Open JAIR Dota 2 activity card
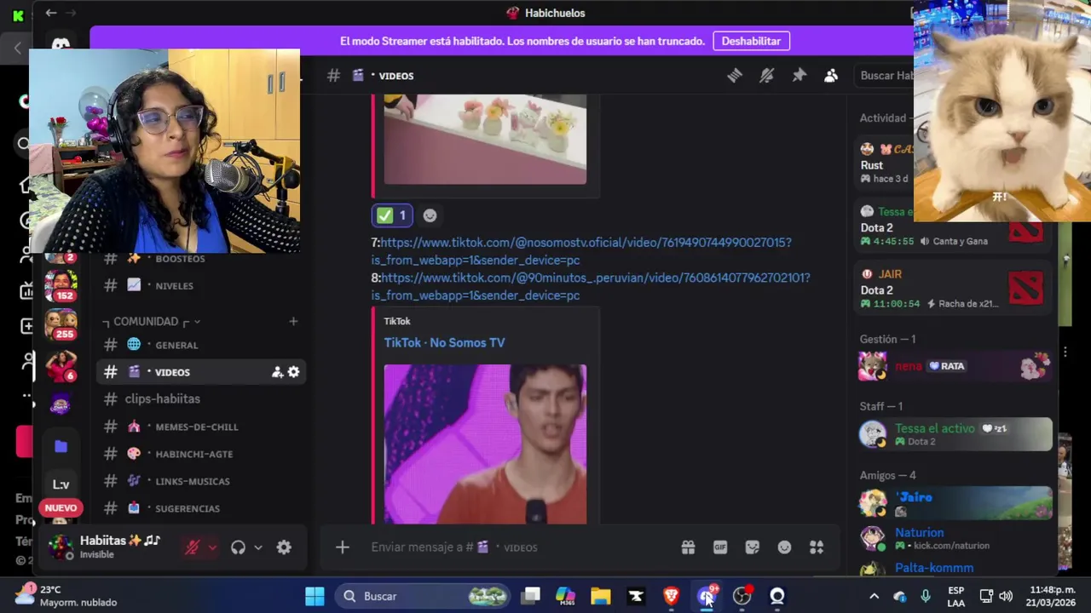Image resolution: width=1091 pixels, height=613 pixels. pos(955,289)
